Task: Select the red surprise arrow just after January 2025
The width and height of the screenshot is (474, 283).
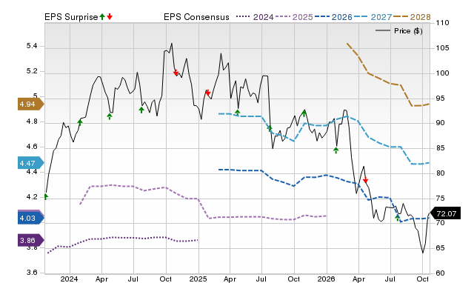Action: click(x=207, y=93)
